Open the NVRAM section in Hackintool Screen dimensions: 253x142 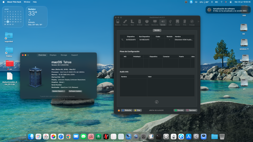140,22
